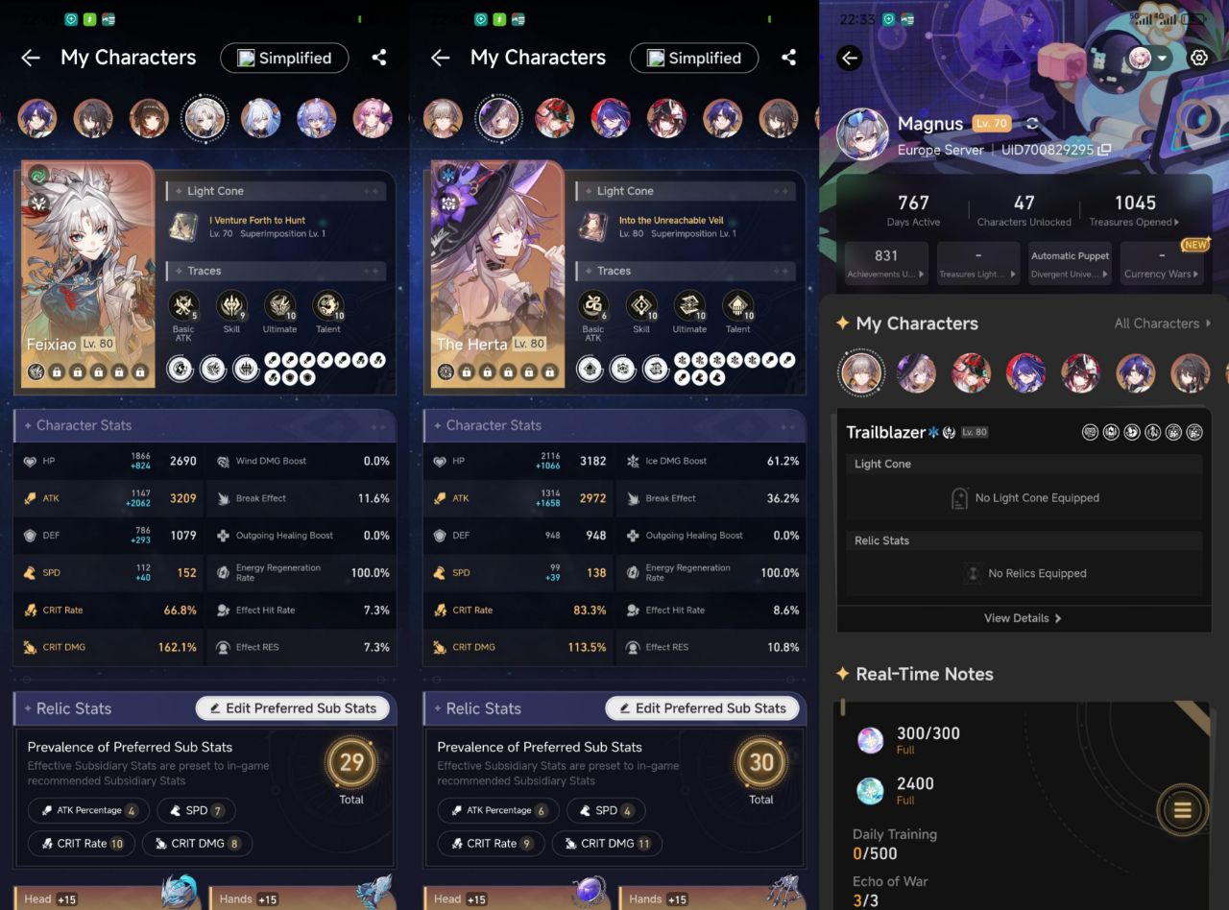Expand the All Characters list
The width and height of the screenshot is (1229, 910).
click(1163, 323)
